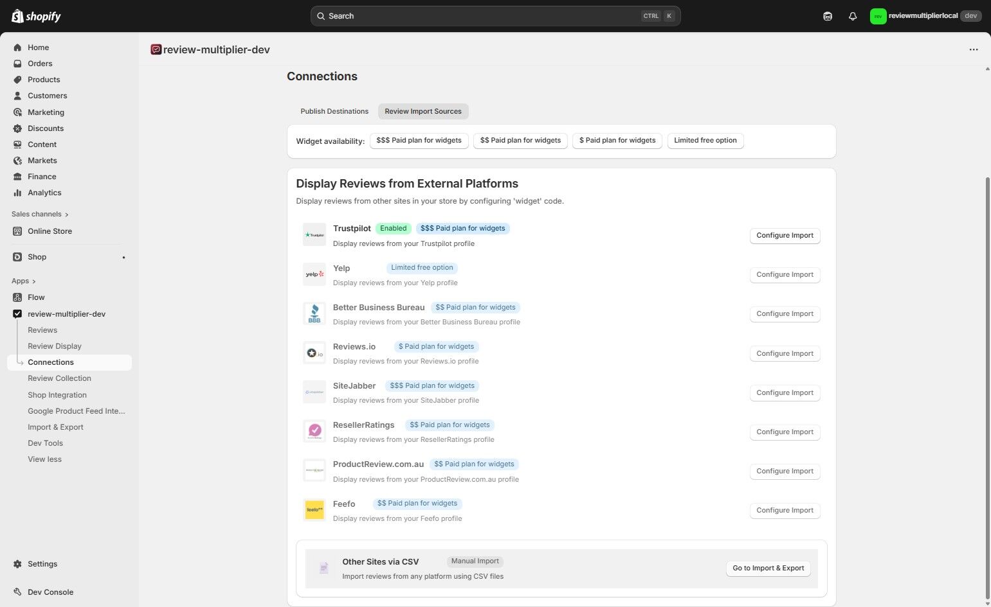Filter by $$$ Paid plan for widgets
This screenshot has width=991, height=607.
tap(419, 141)
